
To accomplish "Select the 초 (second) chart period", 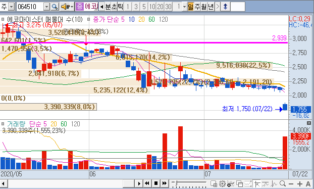I will click(114, 7).
